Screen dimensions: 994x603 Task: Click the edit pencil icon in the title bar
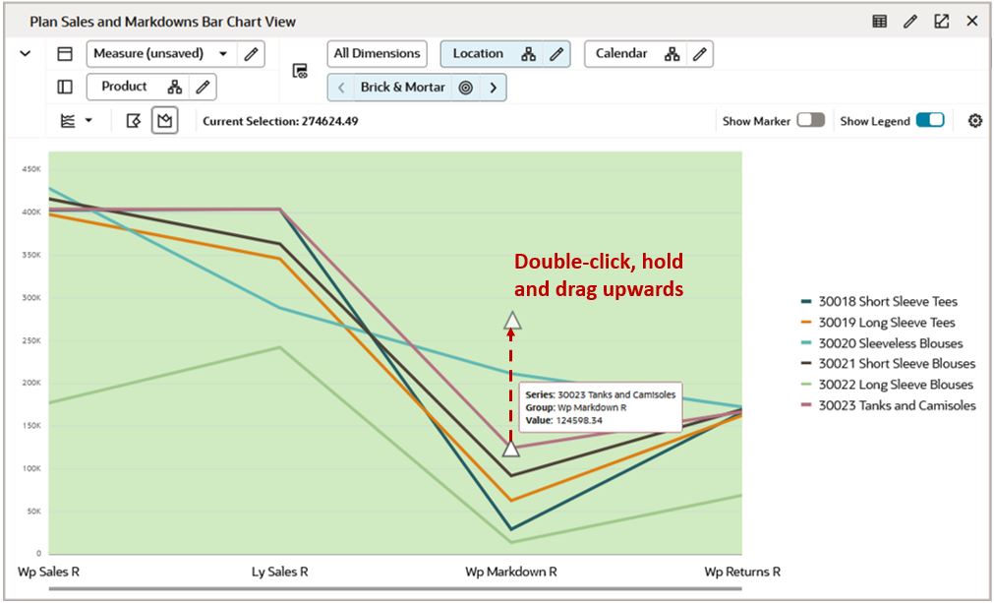pos(909,21)
